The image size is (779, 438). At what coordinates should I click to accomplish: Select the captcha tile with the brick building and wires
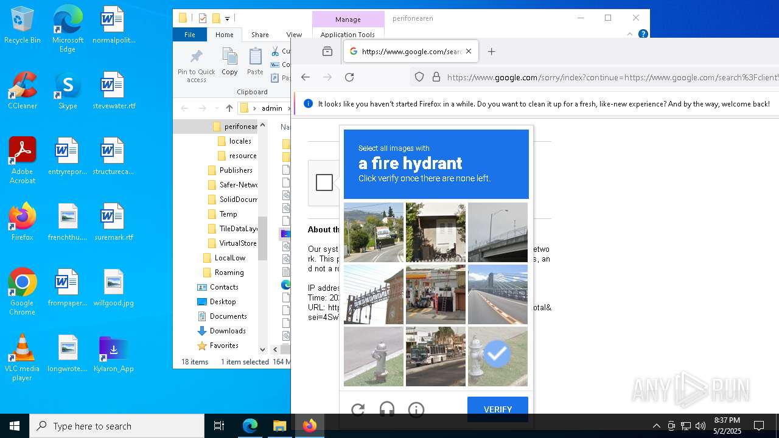tap(374, 294)
